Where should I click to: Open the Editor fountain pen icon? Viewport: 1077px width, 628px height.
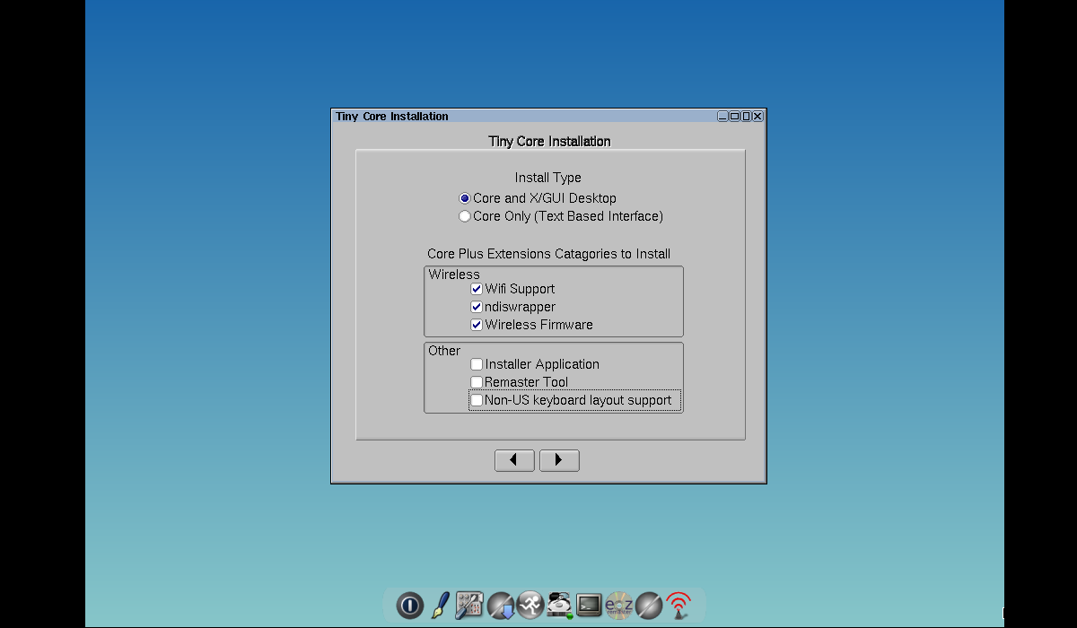click(440, 606)
